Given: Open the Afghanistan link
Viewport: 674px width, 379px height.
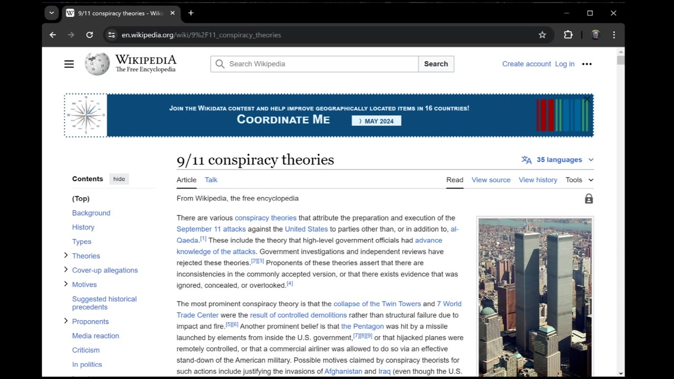Looking at the screenshot, I should 343,371.
